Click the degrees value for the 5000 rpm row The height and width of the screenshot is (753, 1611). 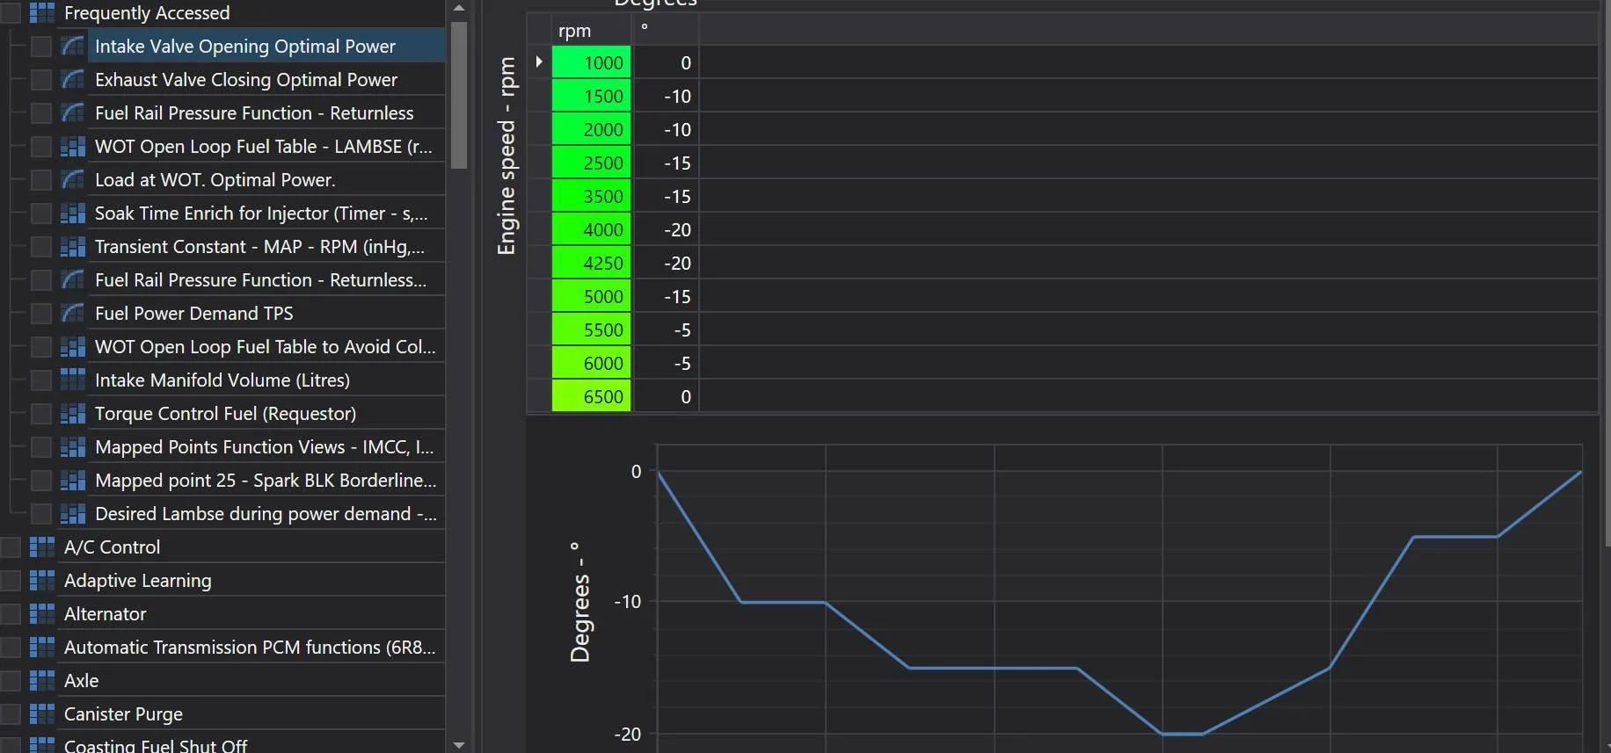pos(666,296)
